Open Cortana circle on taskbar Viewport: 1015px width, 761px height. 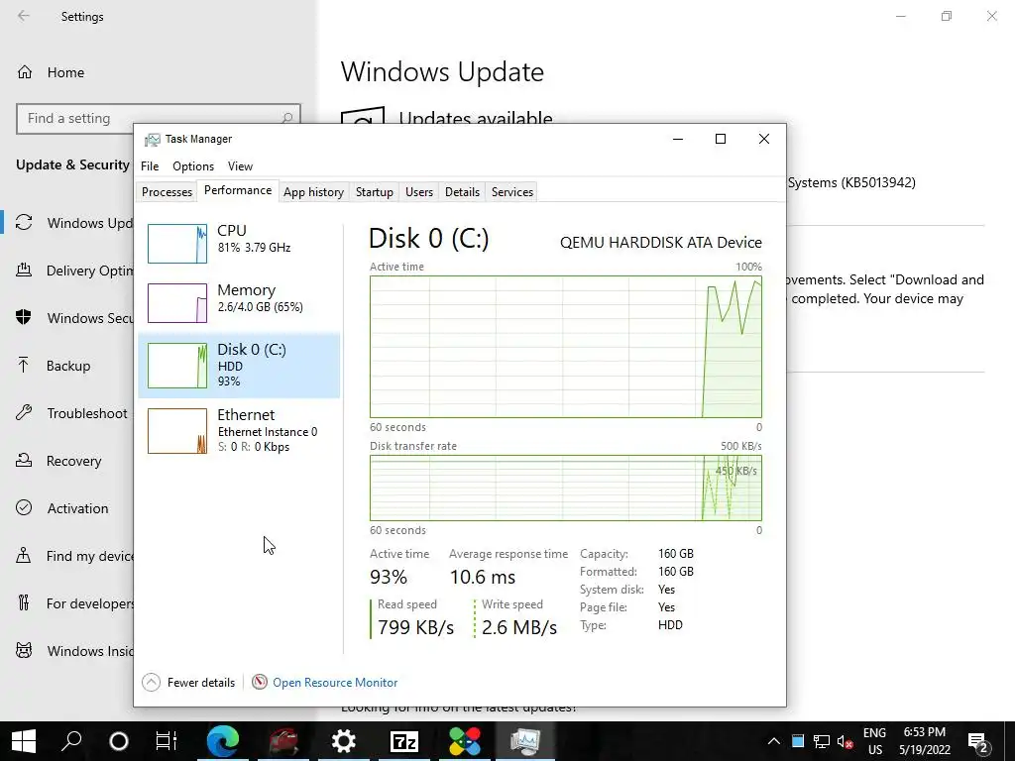click(119, 741)
